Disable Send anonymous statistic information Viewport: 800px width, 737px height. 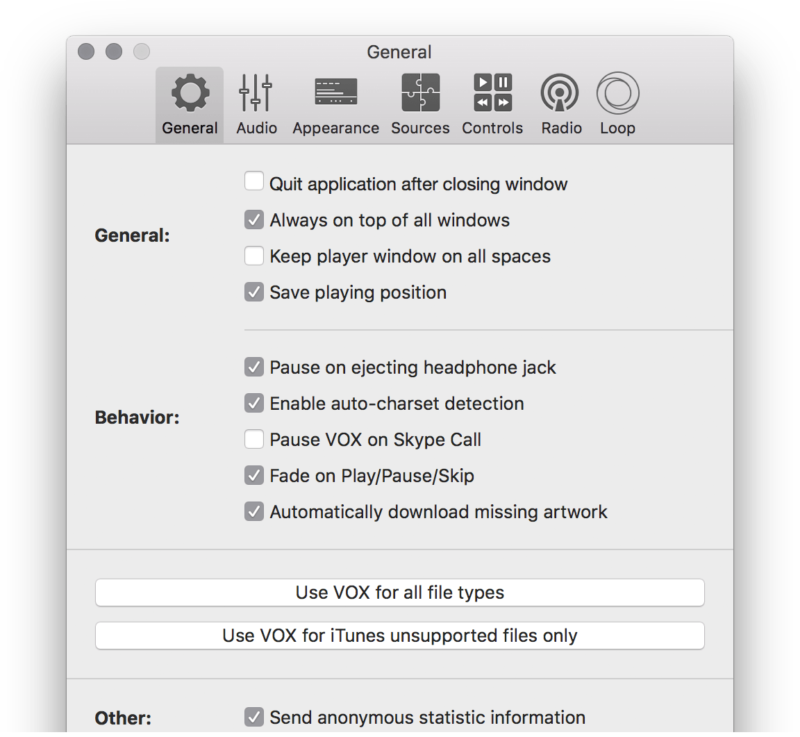[254, 718]
